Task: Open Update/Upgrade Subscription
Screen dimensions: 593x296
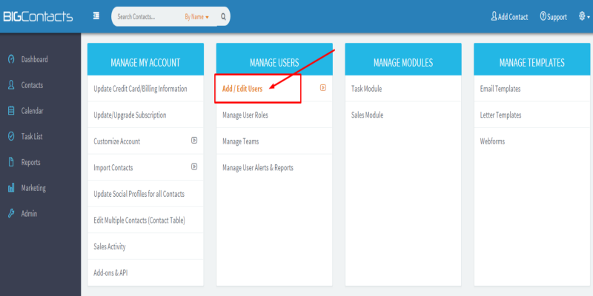Action: coord(130,115)
